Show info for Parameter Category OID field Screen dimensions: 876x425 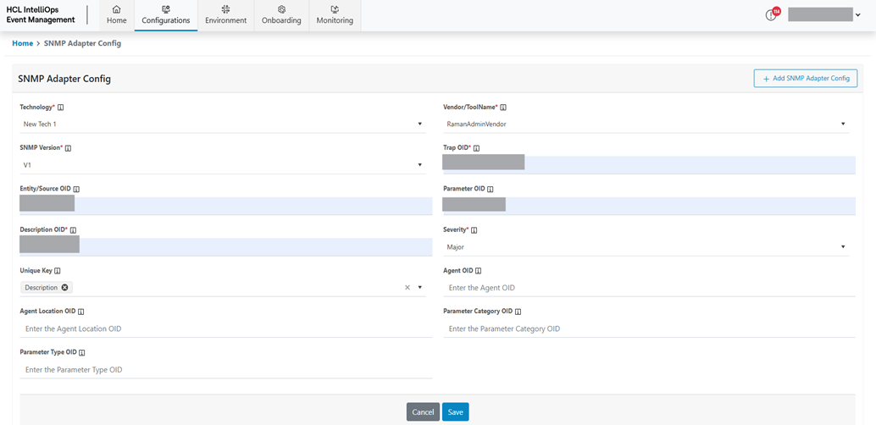pyautogui.click(x=518, y=312)
